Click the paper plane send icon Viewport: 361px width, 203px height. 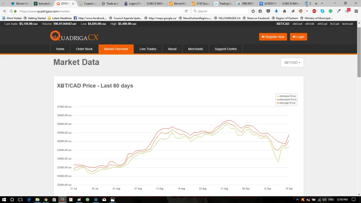(x=292, y=11)
